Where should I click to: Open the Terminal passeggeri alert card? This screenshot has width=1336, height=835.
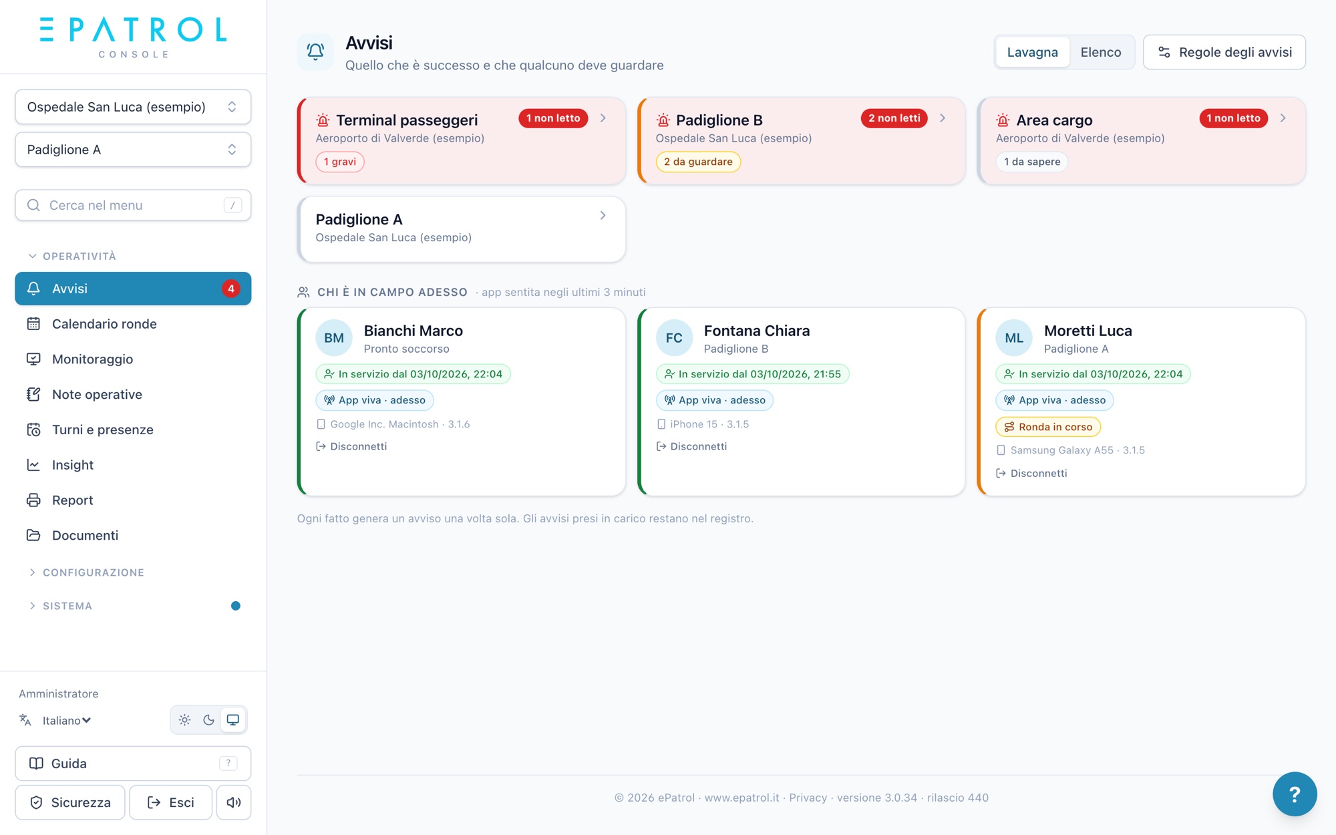(x=462, y=141)
